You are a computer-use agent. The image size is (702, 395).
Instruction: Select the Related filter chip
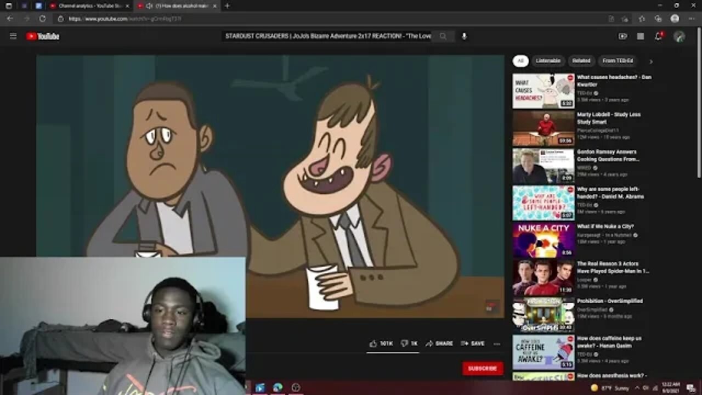pos(581,61)
